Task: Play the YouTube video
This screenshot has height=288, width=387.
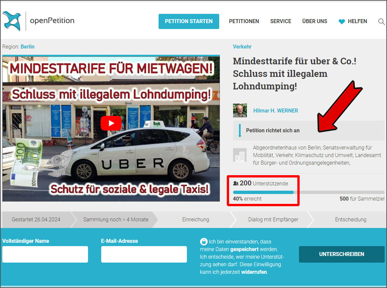Action: pos(111,123)
